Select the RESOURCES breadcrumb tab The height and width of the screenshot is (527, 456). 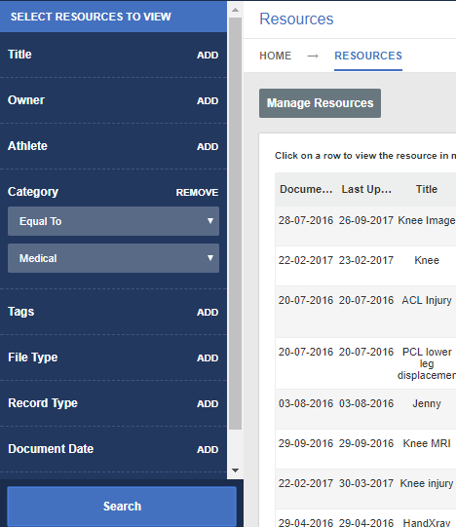click(x=368, y=56)
